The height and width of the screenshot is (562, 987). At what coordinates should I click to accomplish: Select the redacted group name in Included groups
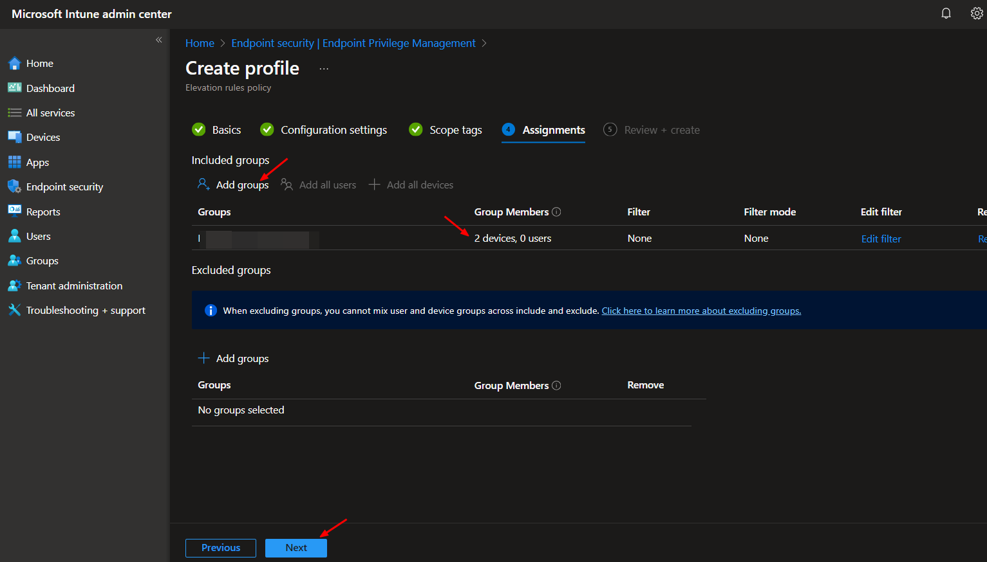(259, 239)
